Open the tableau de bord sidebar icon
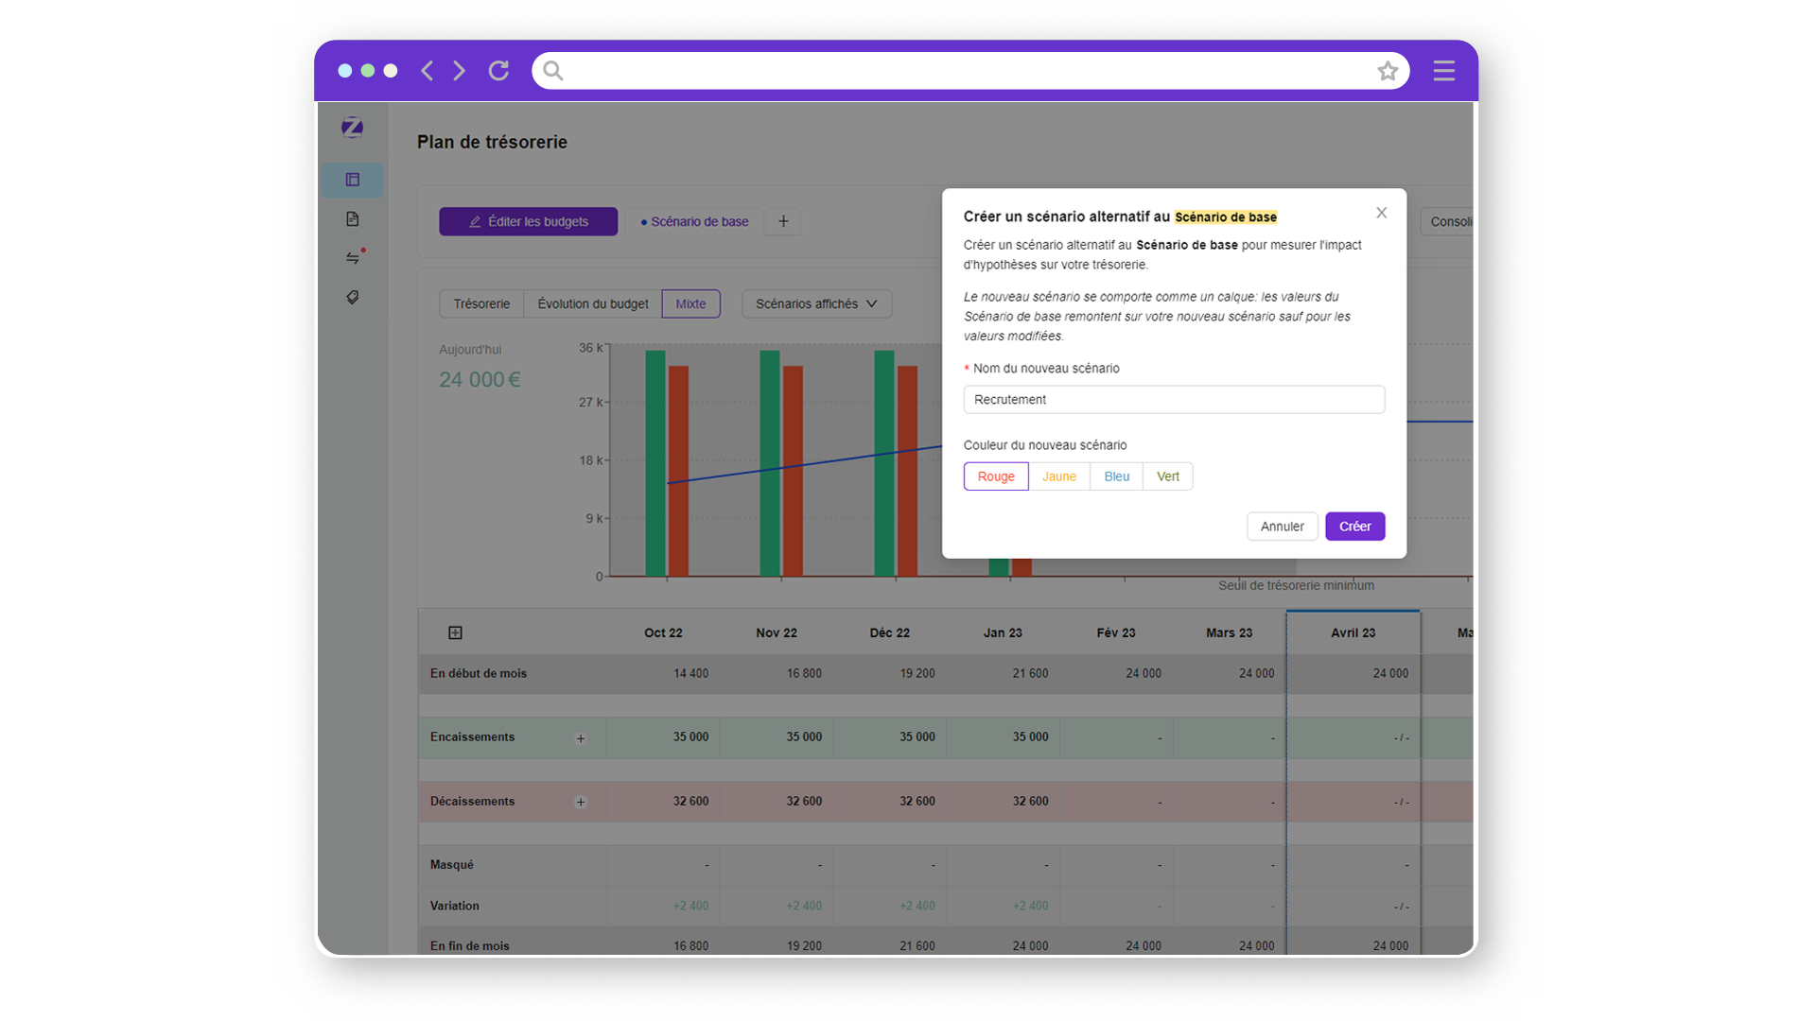The width and height of the screenshot is (1816, 1021). 352,180
